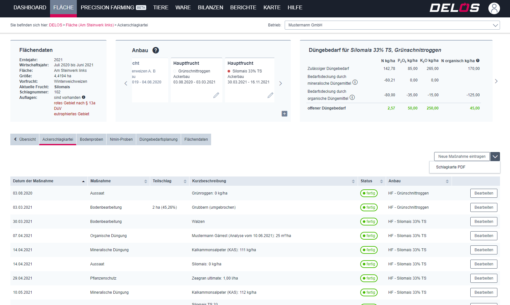This screenshot has height=305, width=510.
Task: Edit the Grünschnittroggen crop with pencil icon
Action: [x=216, y=95]
